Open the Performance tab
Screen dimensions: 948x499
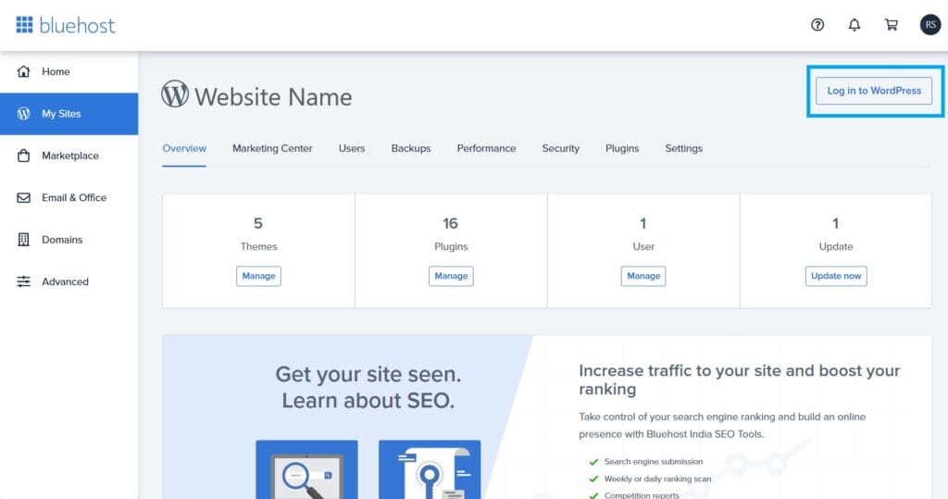[486, 148]
